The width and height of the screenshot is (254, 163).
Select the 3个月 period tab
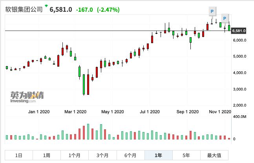pos(102,155)
